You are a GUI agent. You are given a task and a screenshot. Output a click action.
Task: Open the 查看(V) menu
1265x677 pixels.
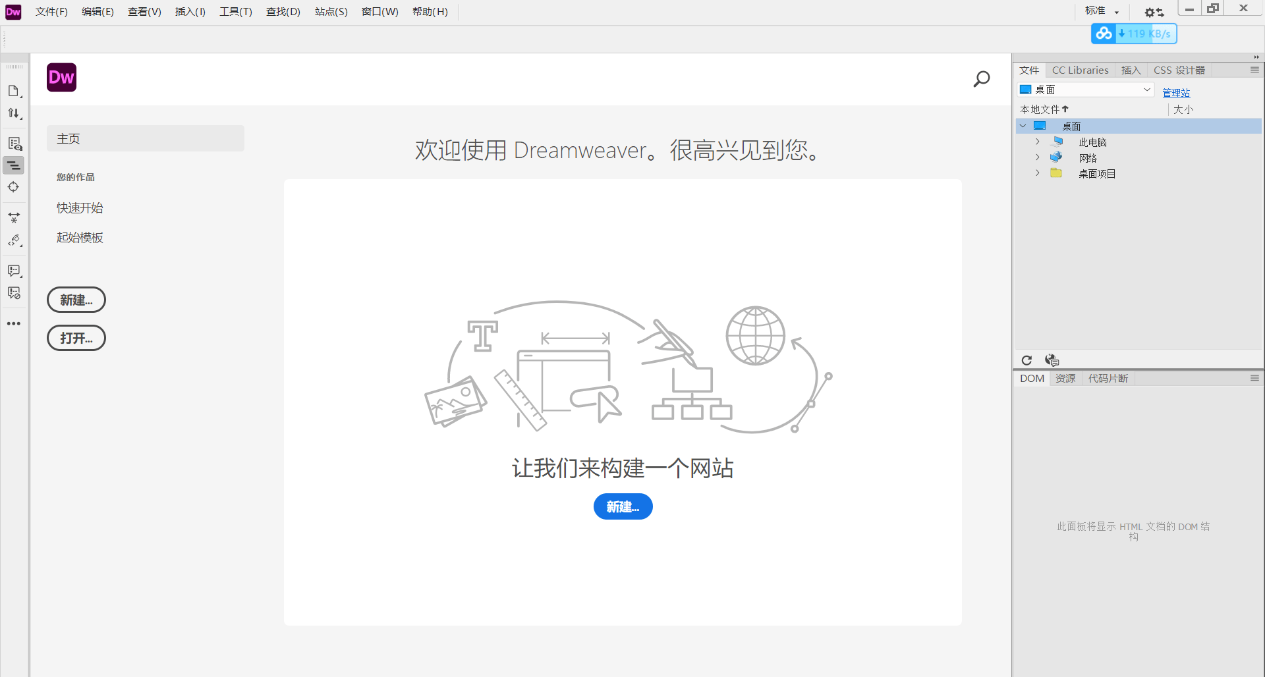(144, 12)
